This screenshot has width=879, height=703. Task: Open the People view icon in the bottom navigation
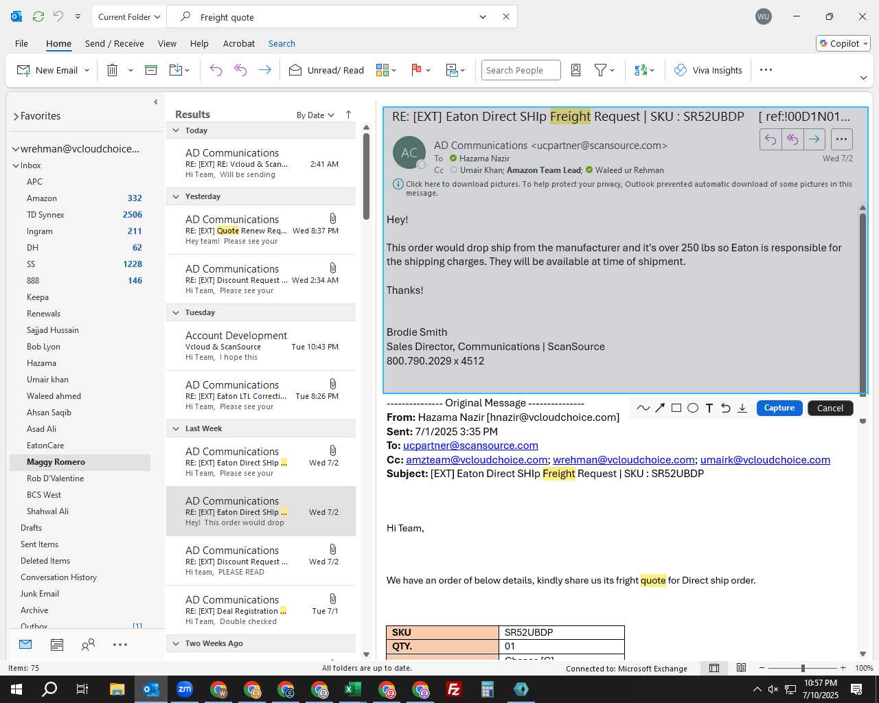[88, 645]
